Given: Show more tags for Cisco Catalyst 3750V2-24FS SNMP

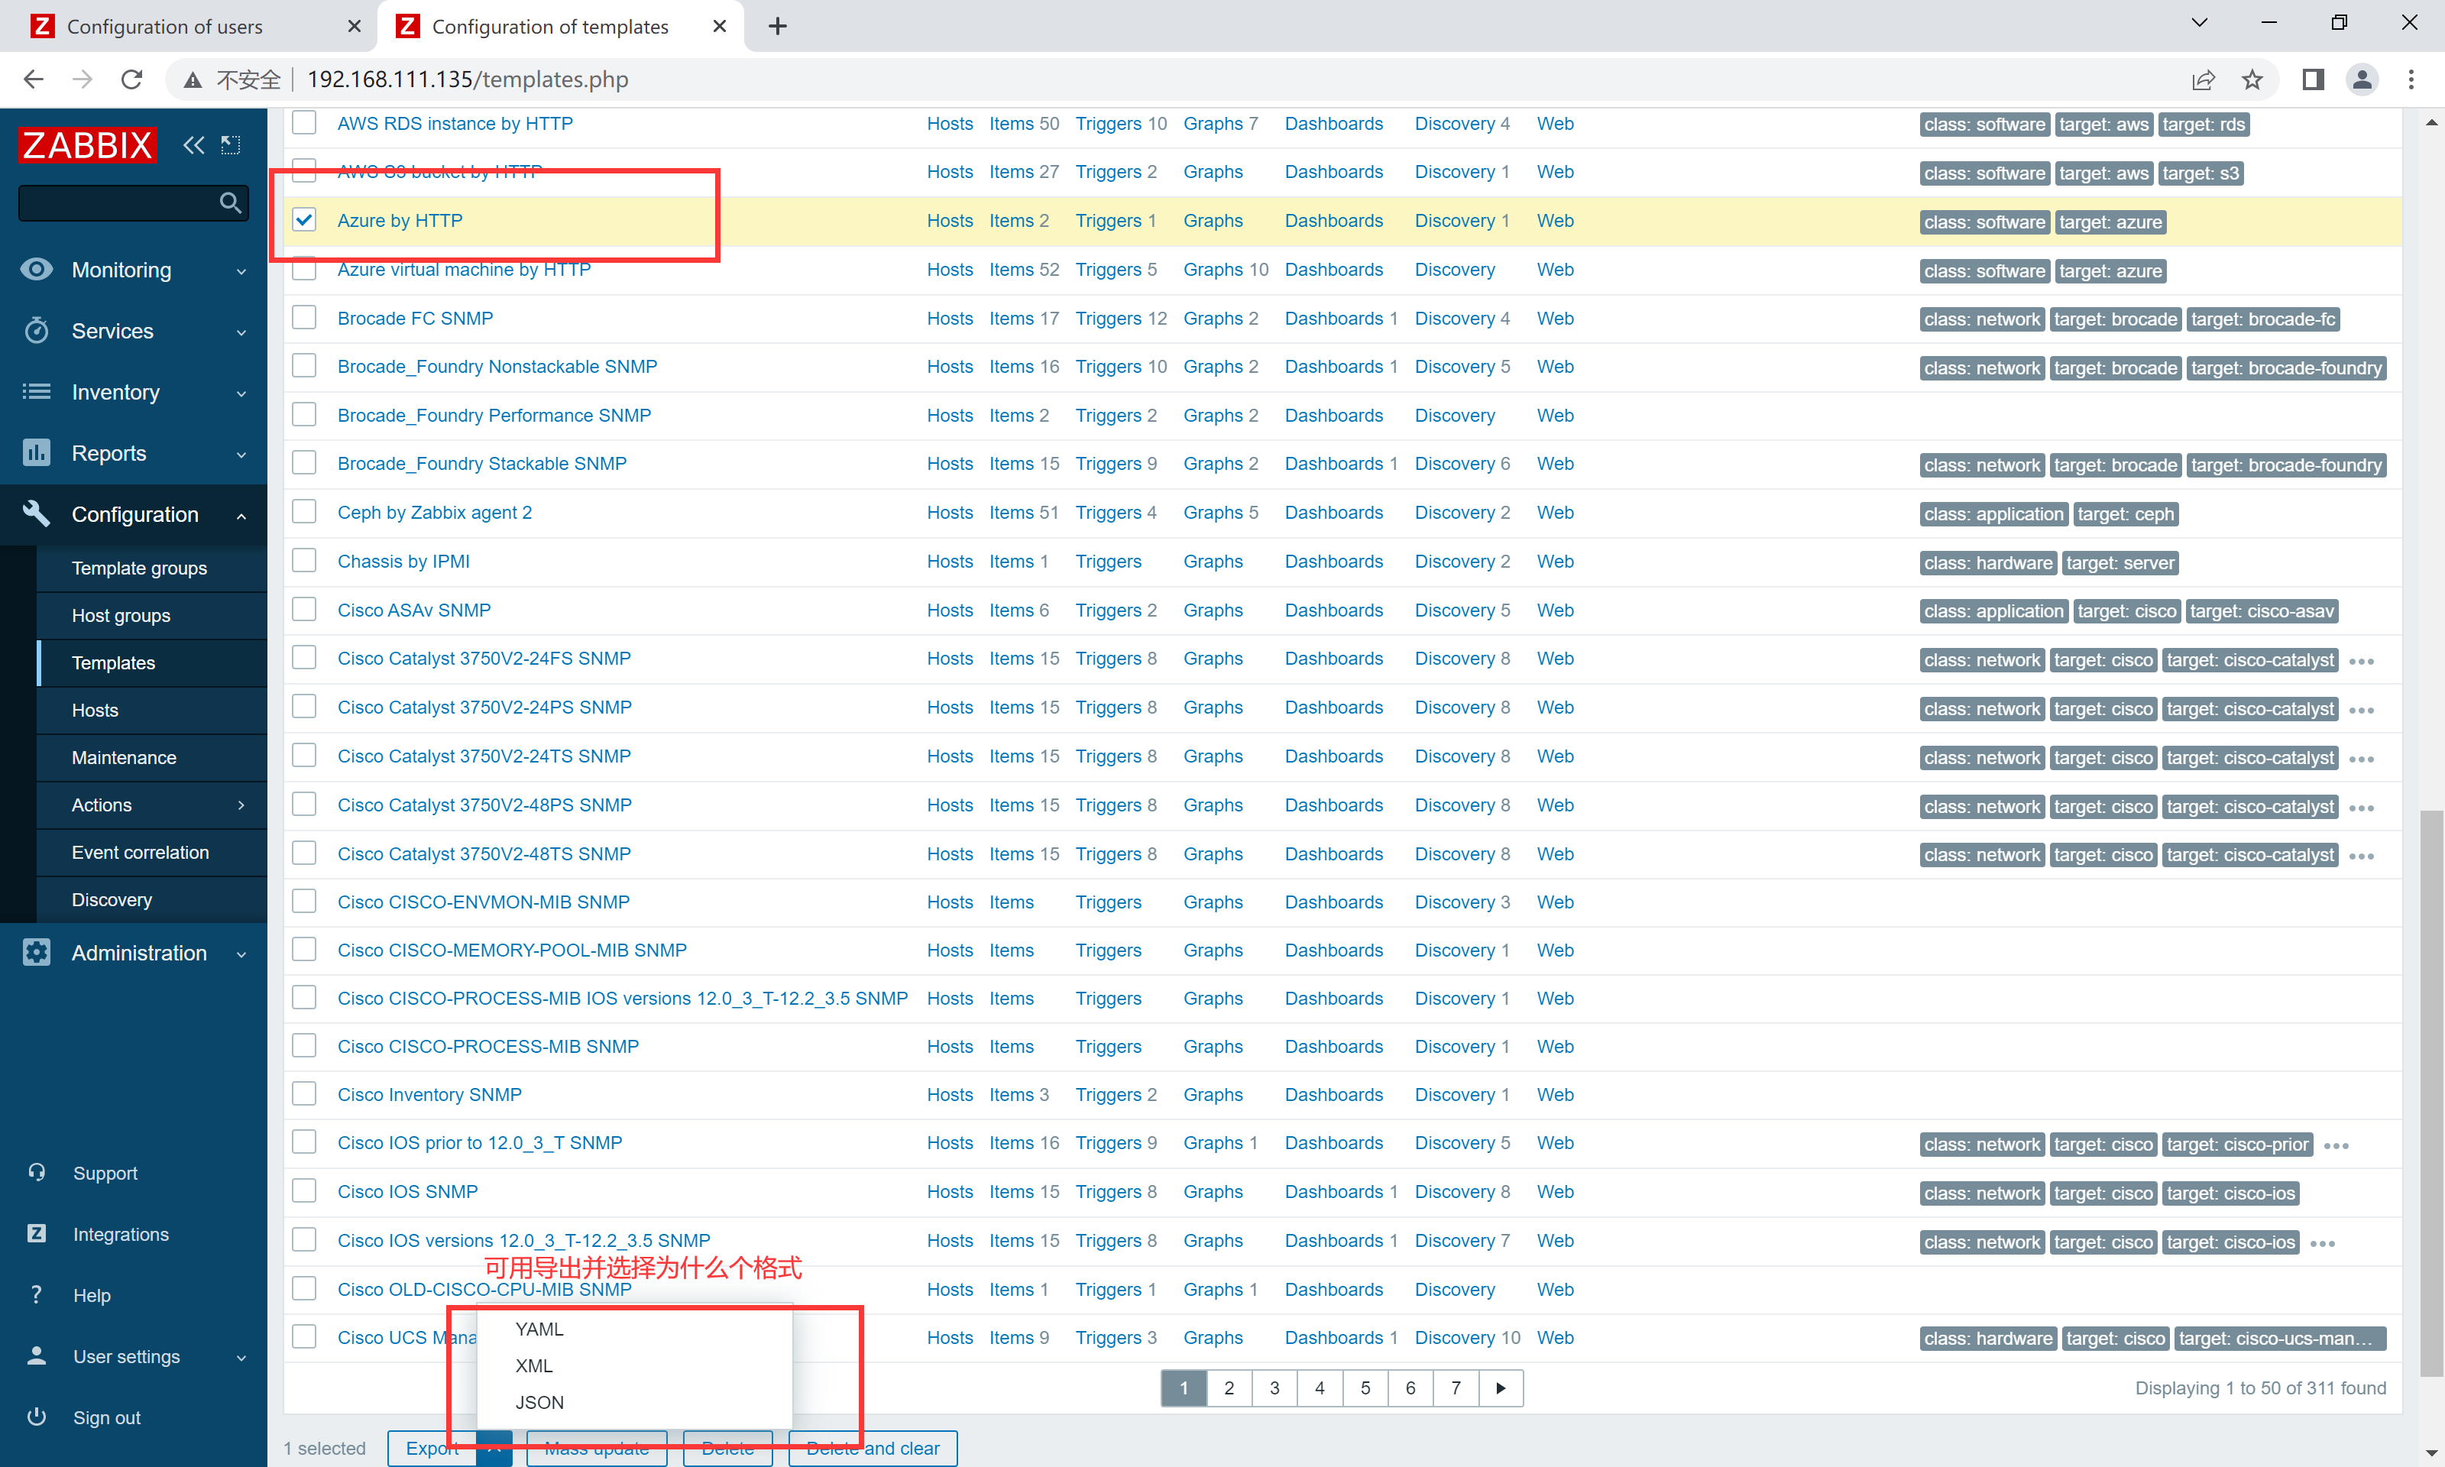Looking at the screenshot, I should 2361,662.
